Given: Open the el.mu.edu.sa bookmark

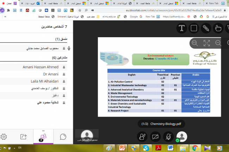Looking at the screenshot, I should pos(112,17).
